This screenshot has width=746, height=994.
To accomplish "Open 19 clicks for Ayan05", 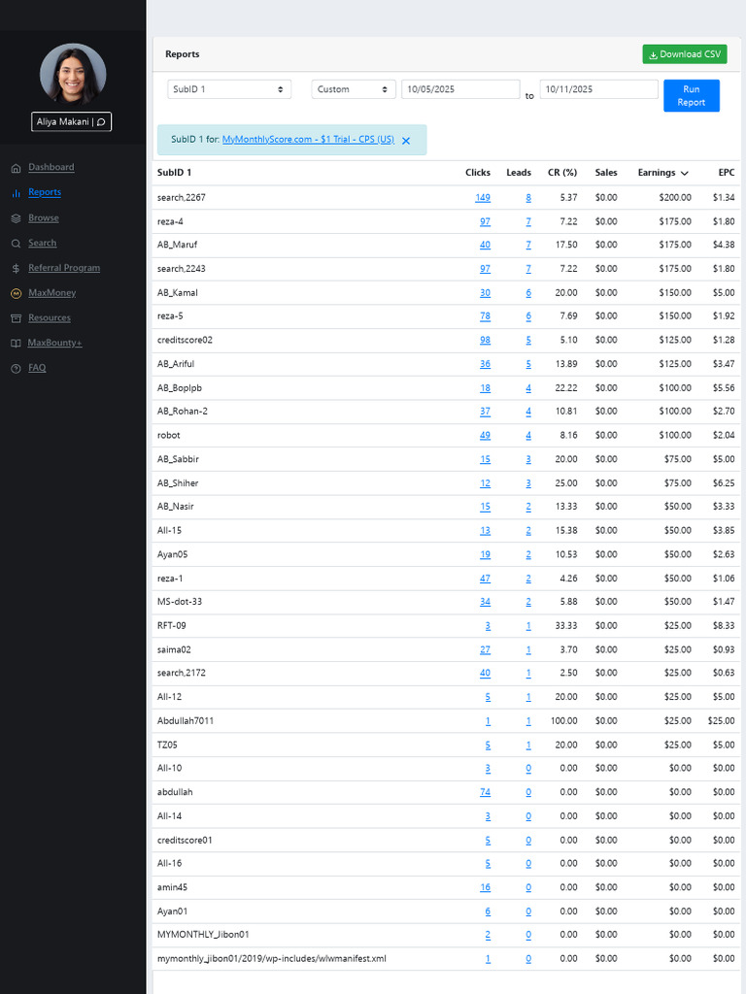I will pos(486,554).
